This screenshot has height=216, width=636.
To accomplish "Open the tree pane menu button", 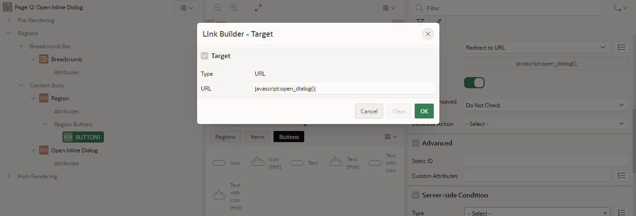I will pos(186,7).
